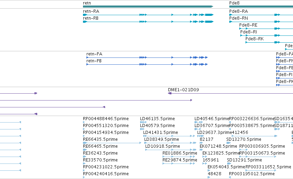
Task: Click EST LD46135.5prime
Action: coord(158,119)
